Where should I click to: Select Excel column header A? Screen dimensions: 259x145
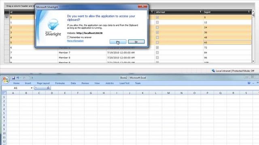(13, 93)
